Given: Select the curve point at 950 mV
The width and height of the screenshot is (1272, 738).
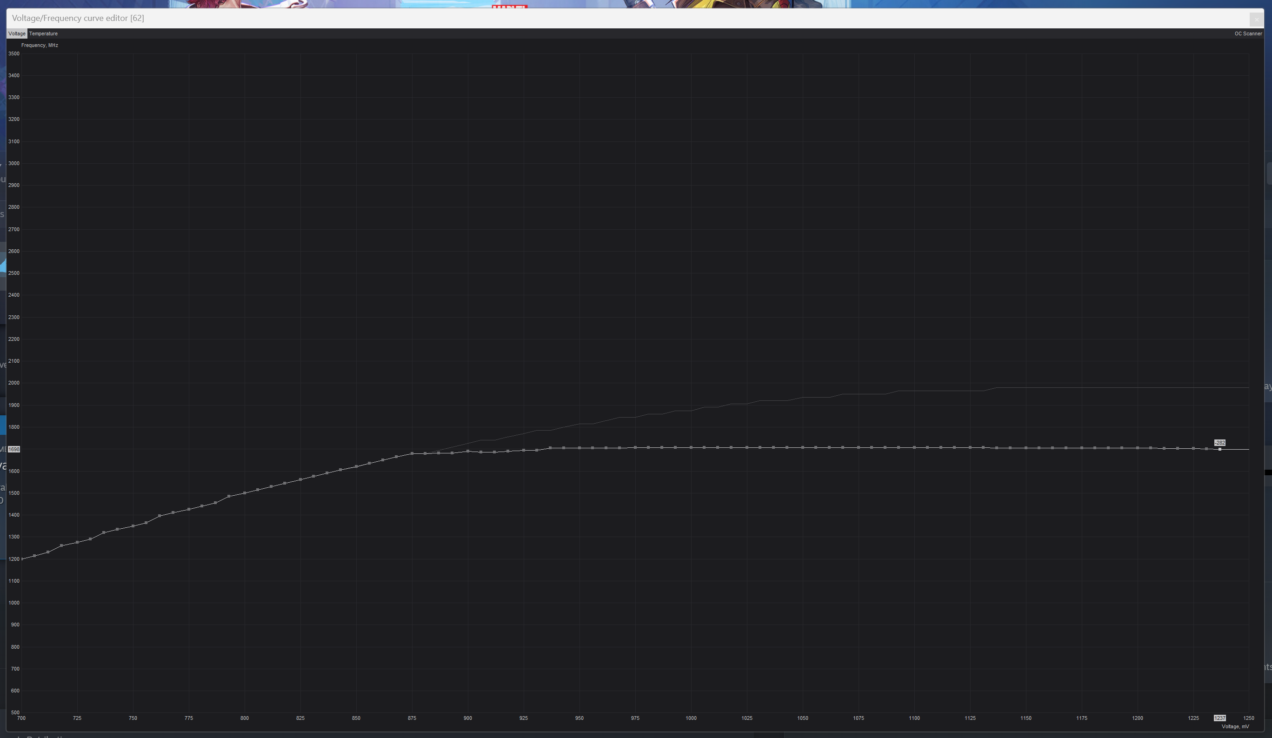Looking at the screenshot, I should [579, 448].
